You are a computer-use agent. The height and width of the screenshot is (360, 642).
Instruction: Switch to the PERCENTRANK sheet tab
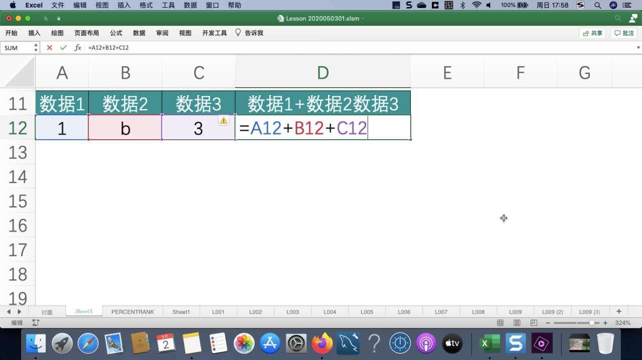[132, 311]
